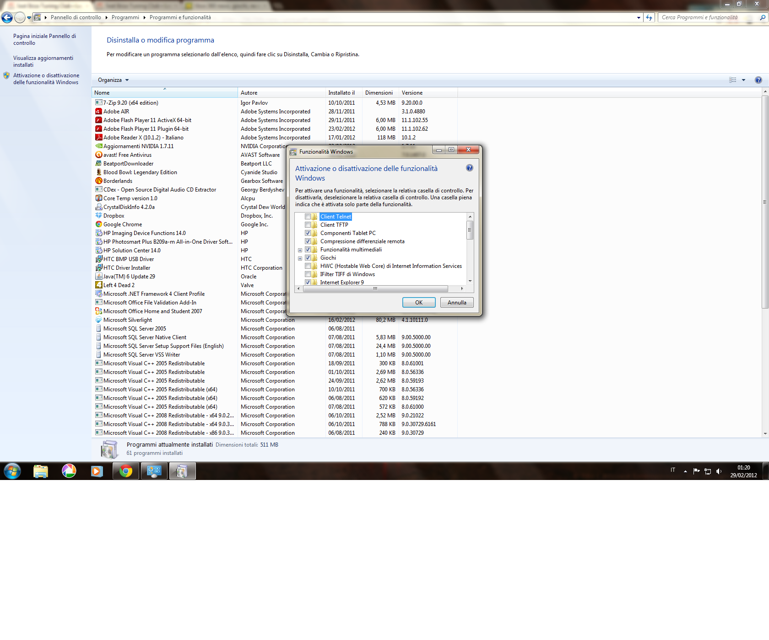Confirm with the OK button
The image size is (769, 640).
(419, 303)
